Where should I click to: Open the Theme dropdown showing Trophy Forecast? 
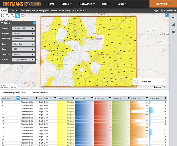23,59
